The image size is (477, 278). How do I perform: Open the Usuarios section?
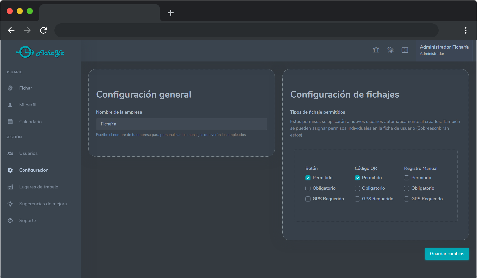coord(28,153)
